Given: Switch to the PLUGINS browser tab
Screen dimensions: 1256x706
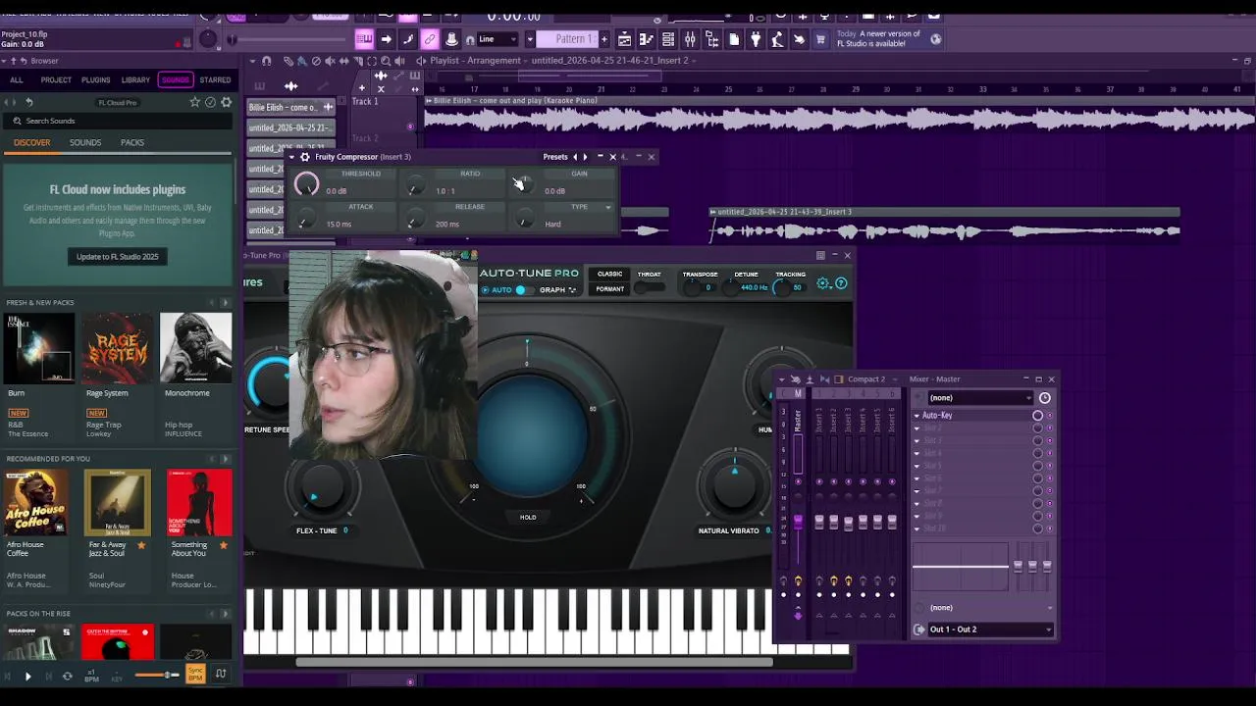Looking at the screenshot, I should click(x=95, y=80).
